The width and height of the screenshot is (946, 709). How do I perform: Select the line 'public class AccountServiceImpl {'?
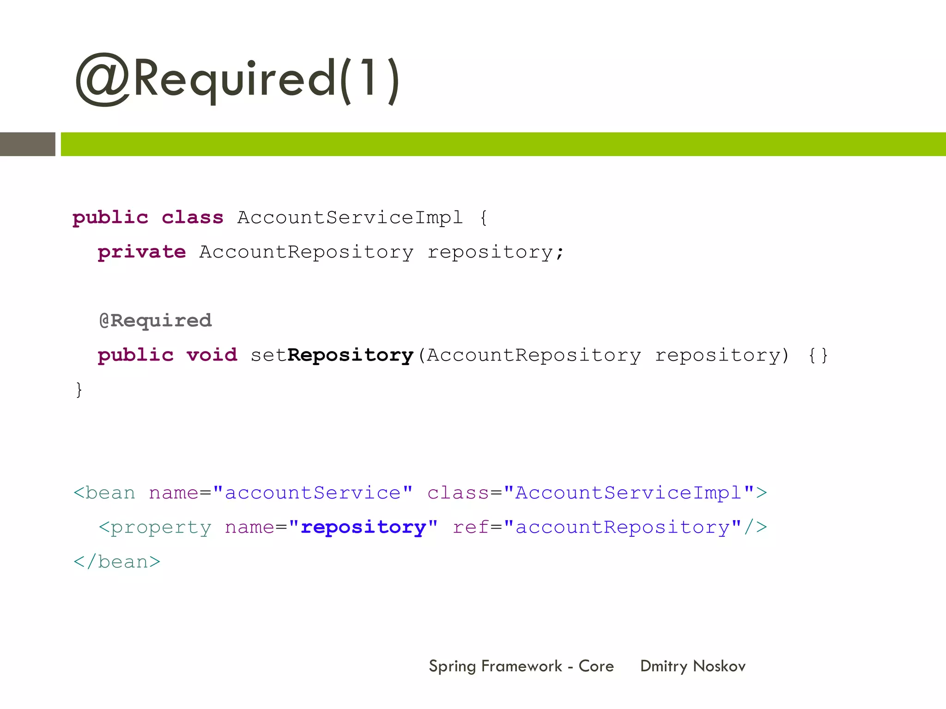(x=280, y=218)
